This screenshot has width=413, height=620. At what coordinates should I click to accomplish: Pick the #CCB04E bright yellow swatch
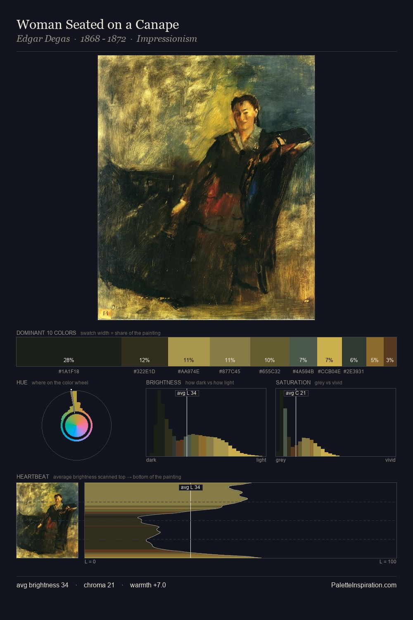coord(330,352)
